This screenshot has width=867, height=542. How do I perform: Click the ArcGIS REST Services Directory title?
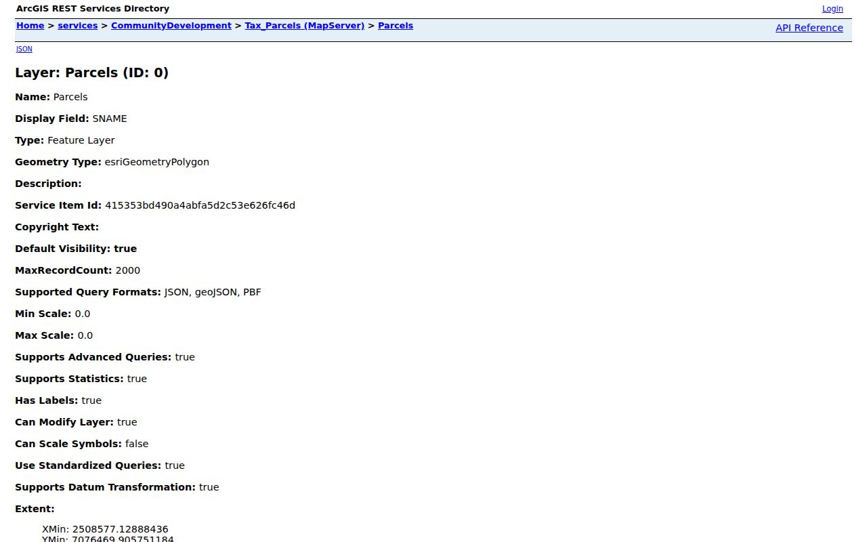tap(93, 9)
